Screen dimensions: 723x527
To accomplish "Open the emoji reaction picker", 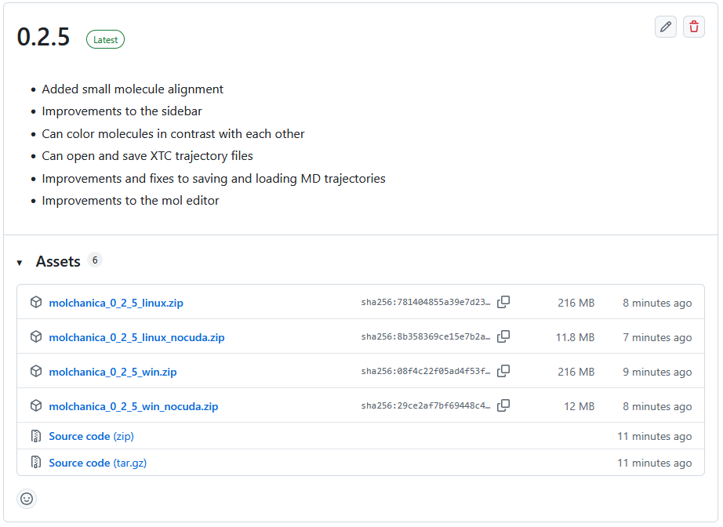I will click(x=27, y=499).
